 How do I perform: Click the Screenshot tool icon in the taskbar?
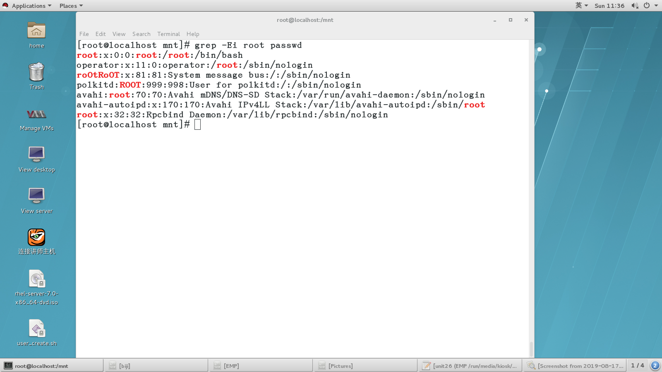531,365
